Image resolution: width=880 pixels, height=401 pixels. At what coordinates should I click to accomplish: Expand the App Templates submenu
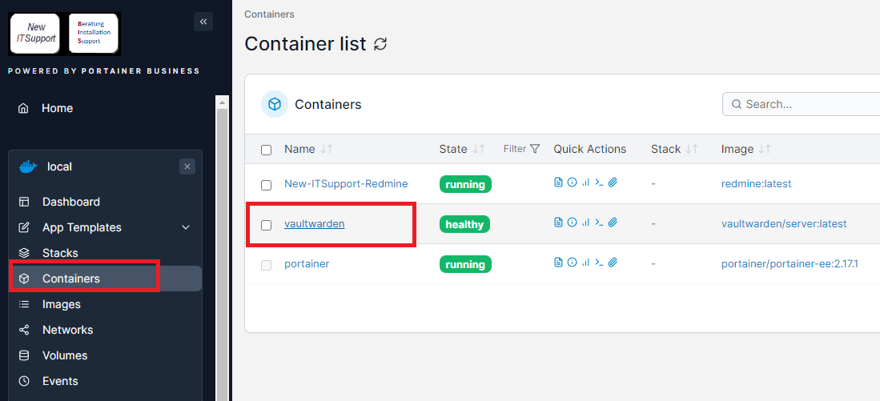point(186,227)
